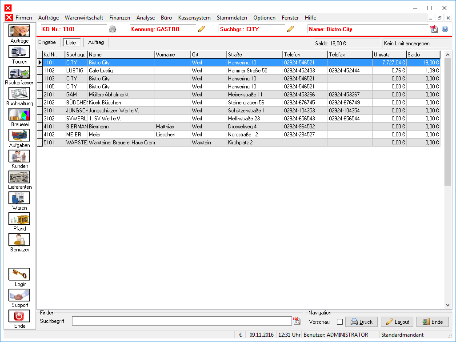The width and height of the screenshot is (456, 342).
Task: Click the table scrollbar up arrow
Action: tap(448, 55)
